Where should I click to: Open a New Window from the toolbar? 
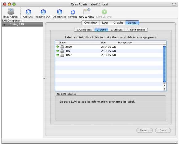pos(87,11)
